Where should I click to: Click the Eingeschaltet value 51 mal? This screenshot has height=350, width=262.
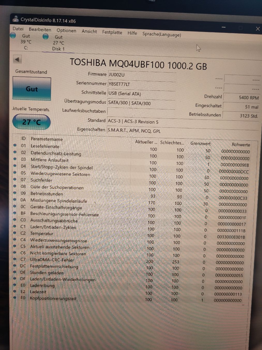tap(241, 107)
